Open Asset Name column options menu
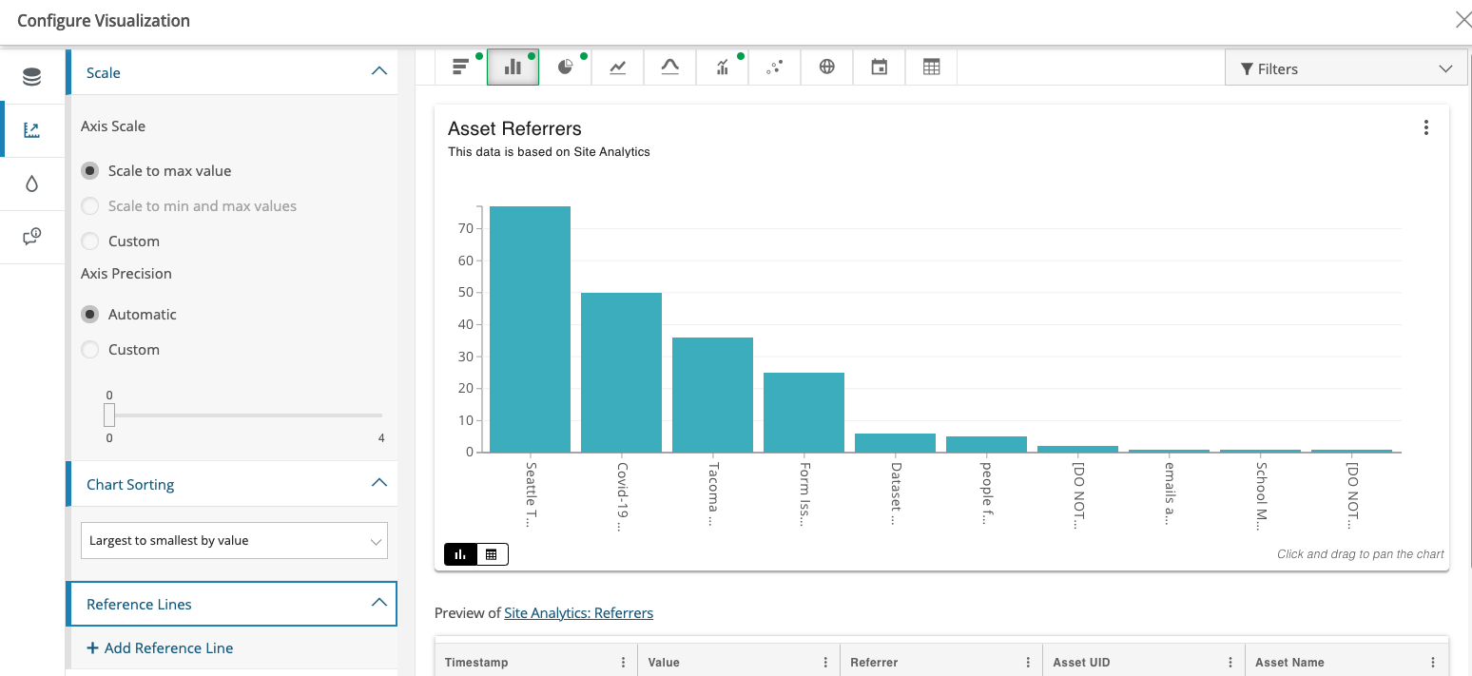The height and width of the screenshot is (676, 1472). 1434,663
